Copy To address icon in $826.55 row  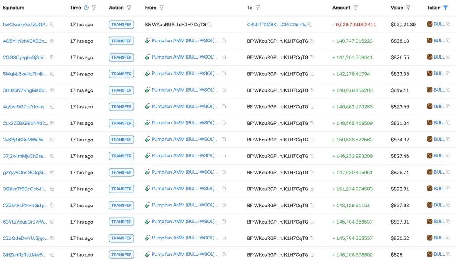coord(312,57)
